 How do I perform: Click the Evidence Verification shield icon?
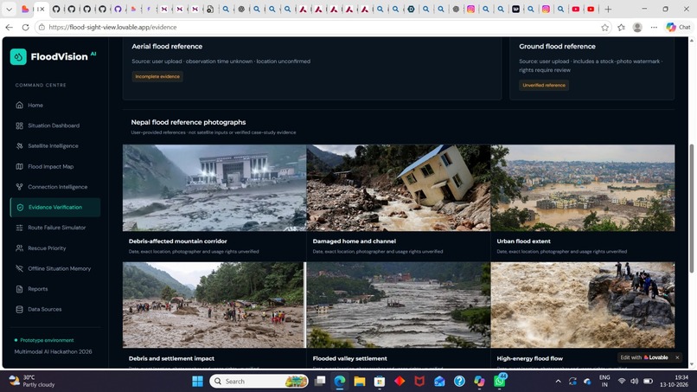20,208
